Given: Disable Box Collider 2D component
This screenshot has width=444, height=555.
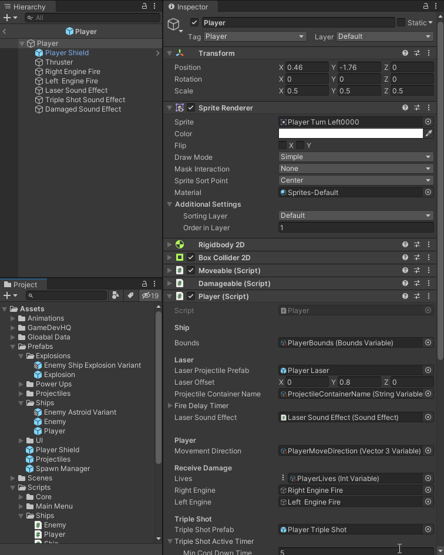Looking at the screenshot, I should (x=191, y=257).
